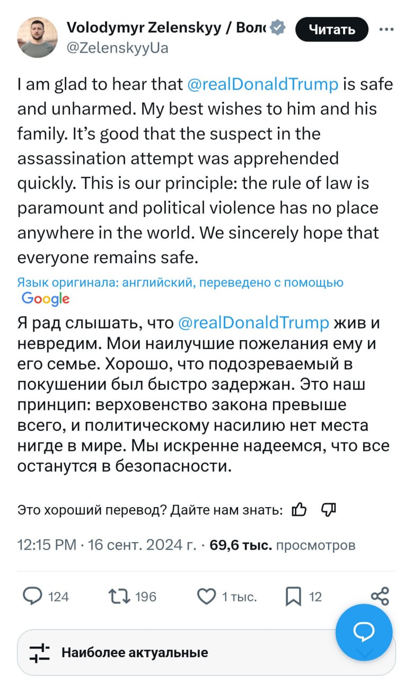This screenshot has width=413, height=679.
Task: Click @realDonaldTrump mention in the English text
Action: point(262,84)
